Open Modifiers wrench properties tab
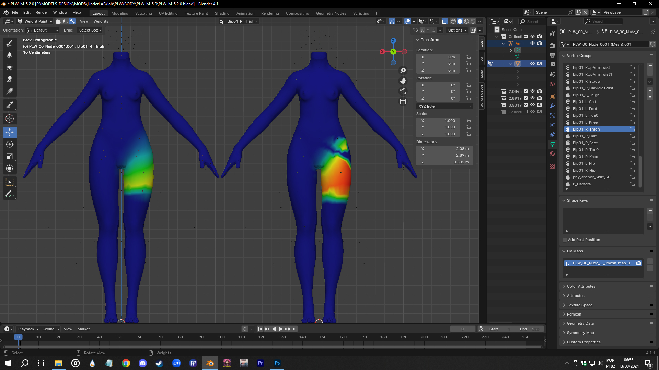This screenshot has height=370, width=659. pos(552,106)
